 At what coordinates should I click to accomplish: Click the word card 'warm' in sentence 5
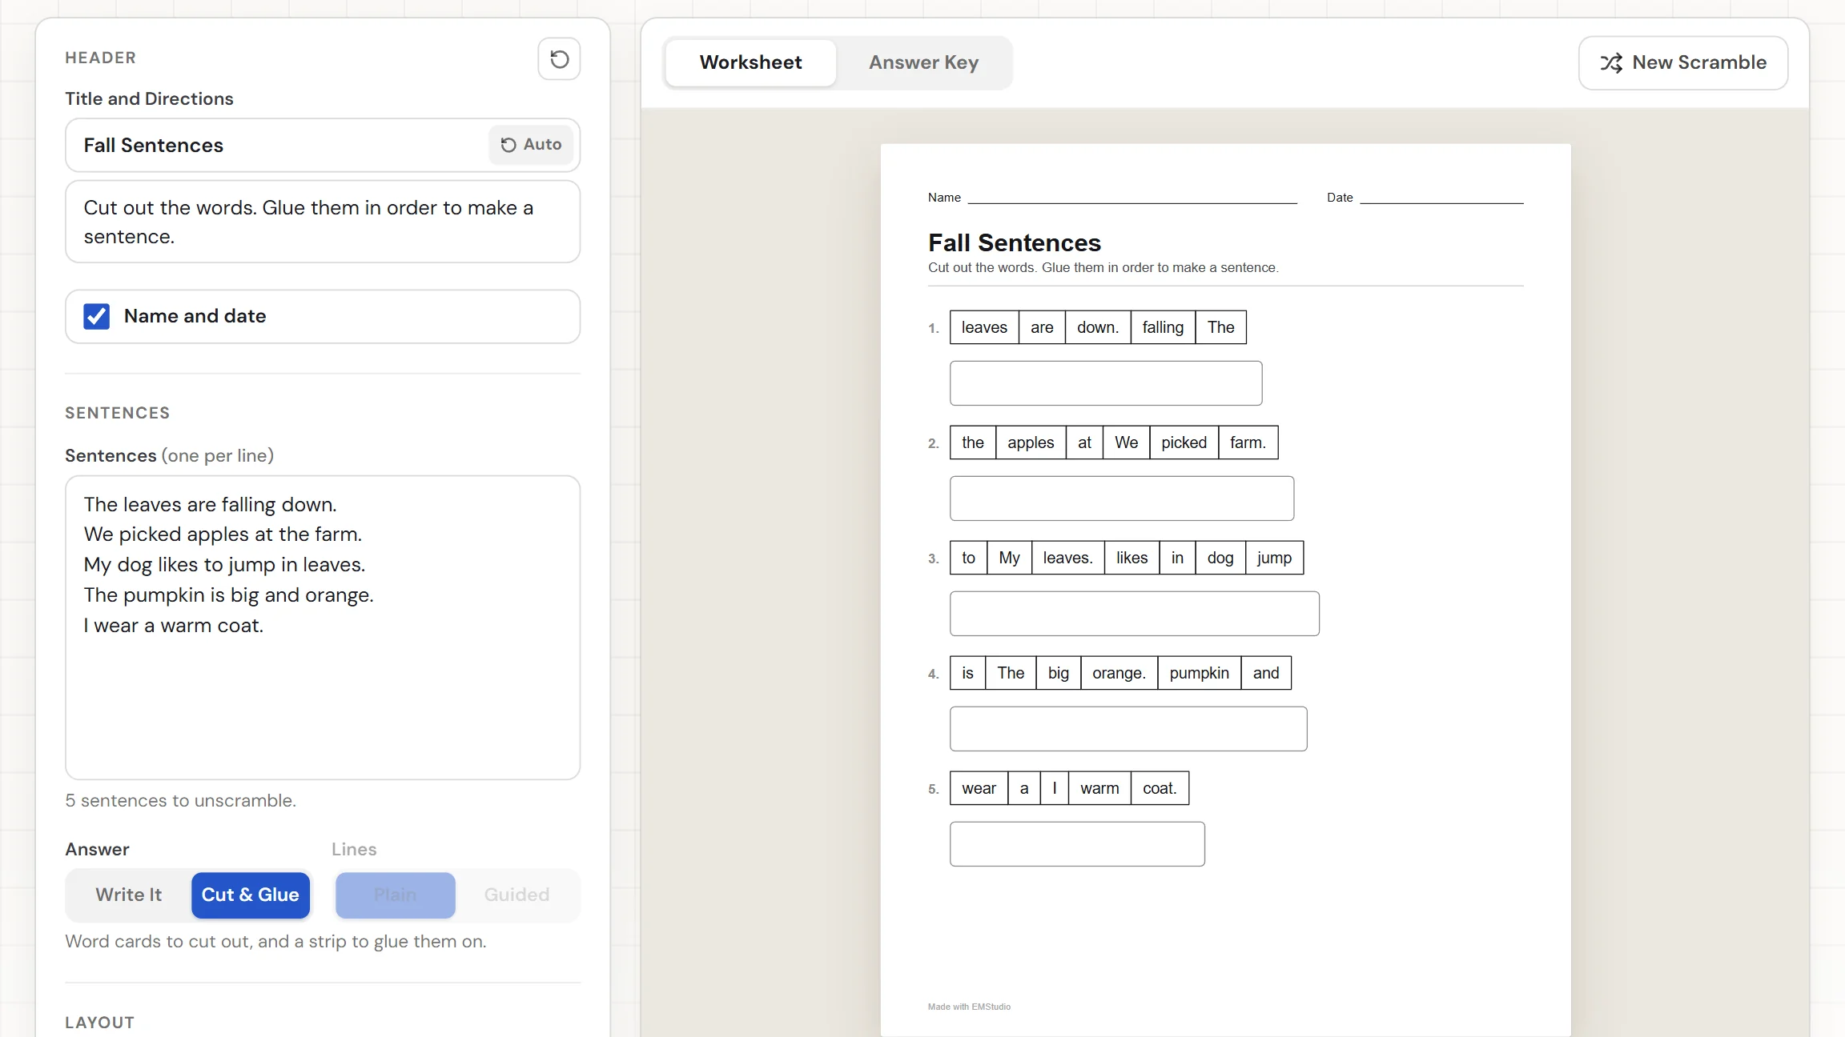[1099, 788]
